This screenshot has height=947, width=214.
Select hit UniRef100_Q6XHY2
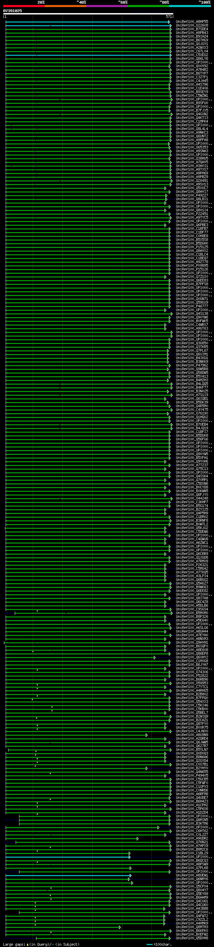[192, 657]
